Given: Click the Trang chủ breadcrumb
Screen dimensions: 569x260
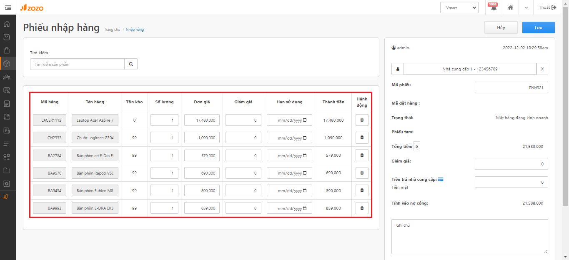Looking at the screenshot, I should pyautogui.click(x=112, y=30).
